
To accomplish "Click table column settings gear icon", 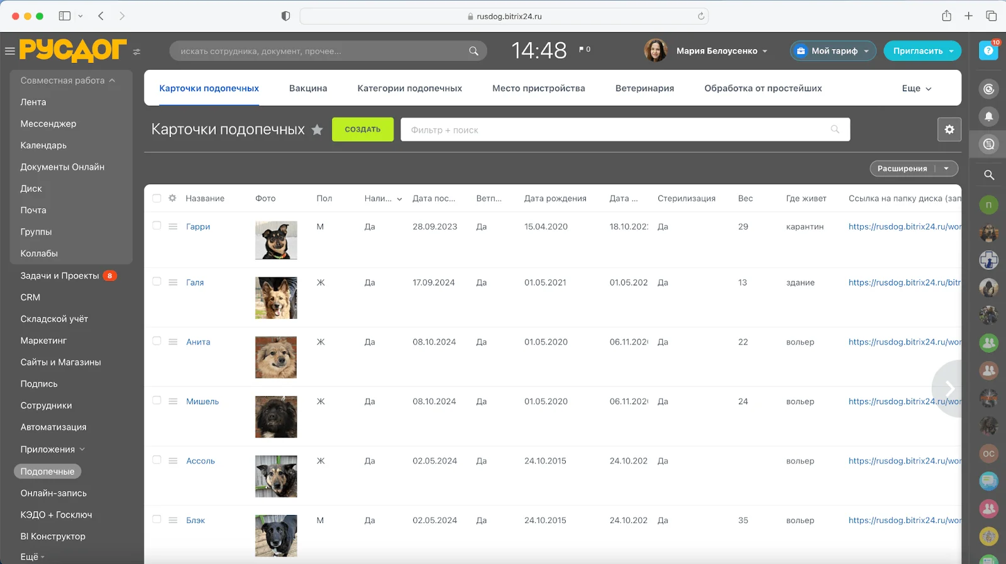I will pos(172,198).
